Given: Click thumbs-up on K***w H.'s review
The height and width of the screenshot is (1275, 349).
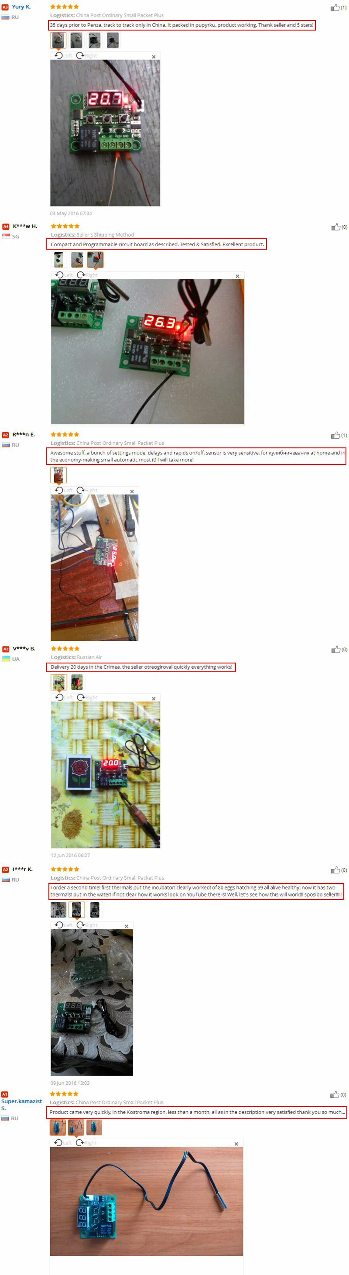Looking at the screenshot, I should (335, 227).
